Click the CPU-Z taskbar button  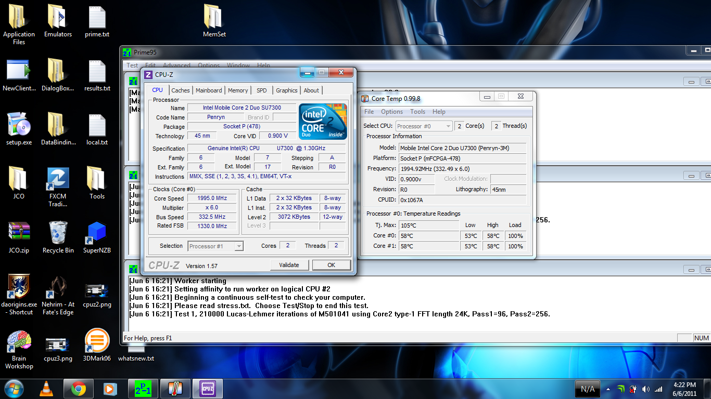(207, 389)
